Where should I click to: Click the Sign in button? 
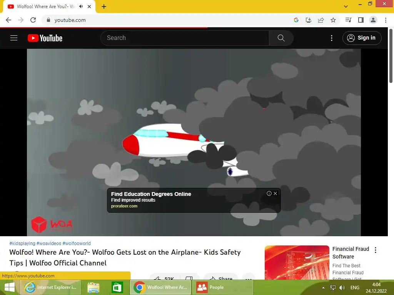[x=362, y=38]
